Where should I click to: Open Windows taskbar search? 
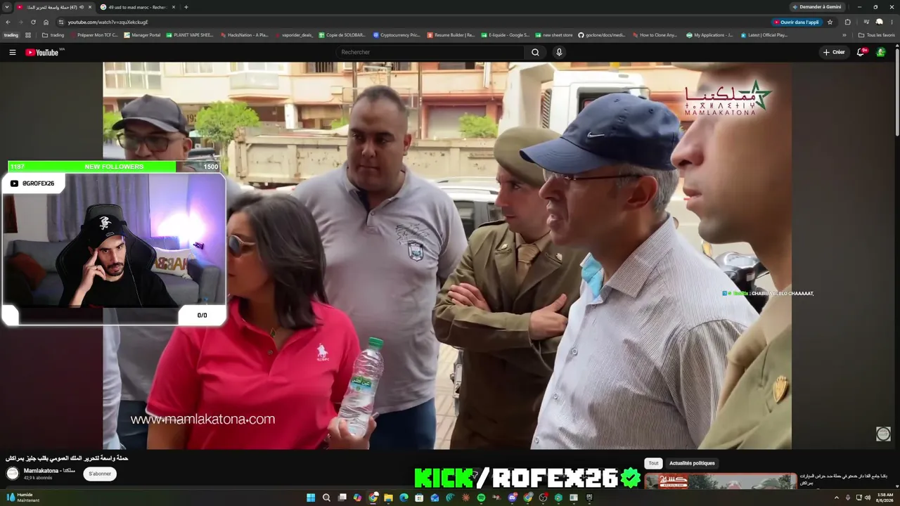(x=326, y=498)
